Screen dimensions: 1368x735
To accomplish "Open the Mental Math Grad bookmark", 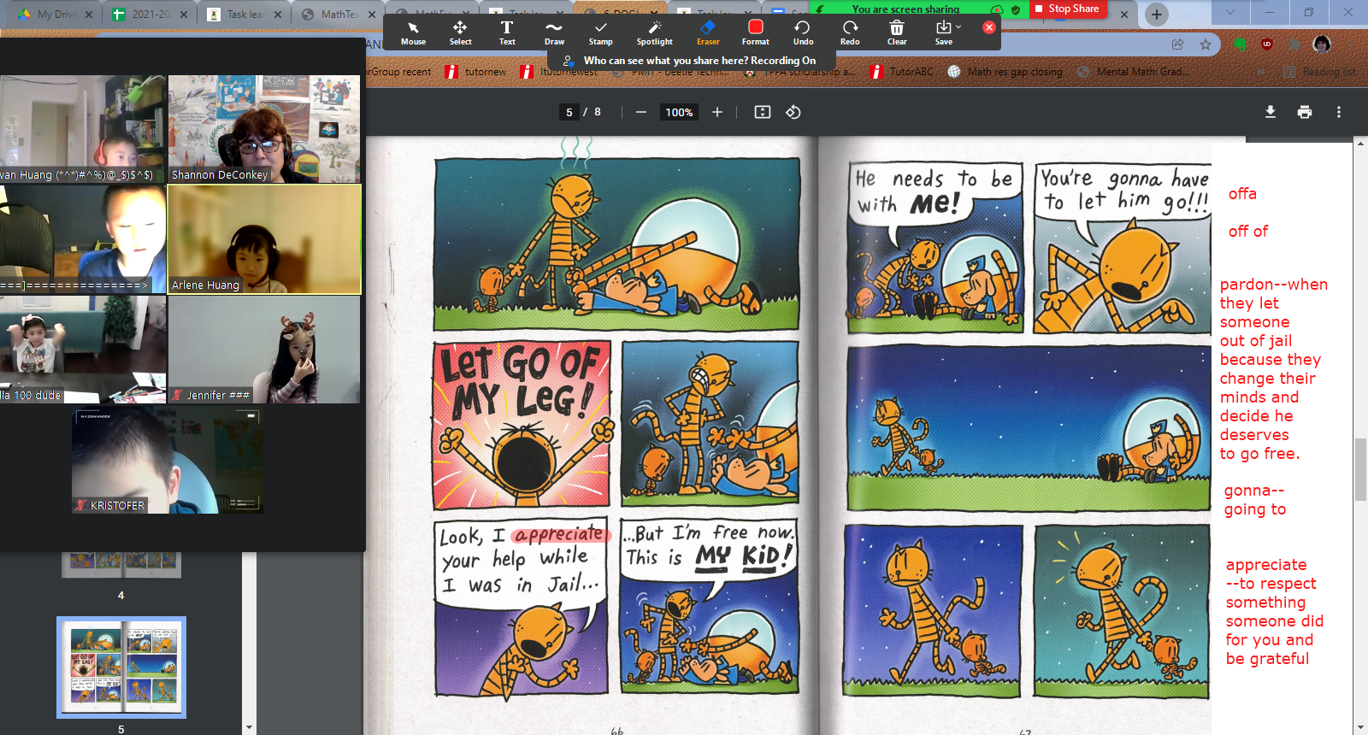I will pyautogui.click(x=1133, y=72).
